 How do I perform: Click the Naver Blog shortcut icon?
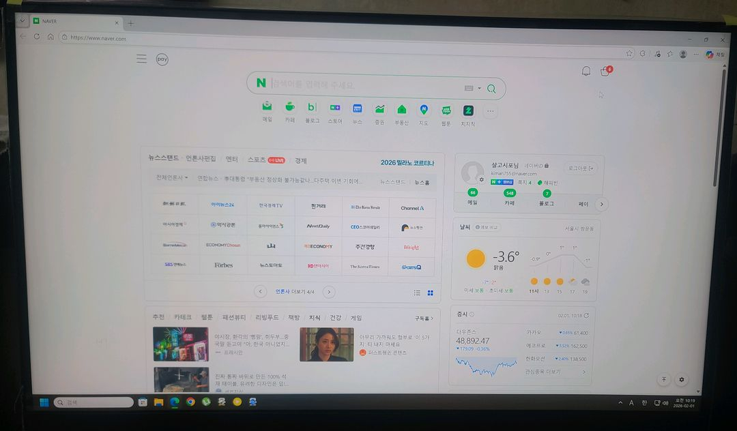312,108
